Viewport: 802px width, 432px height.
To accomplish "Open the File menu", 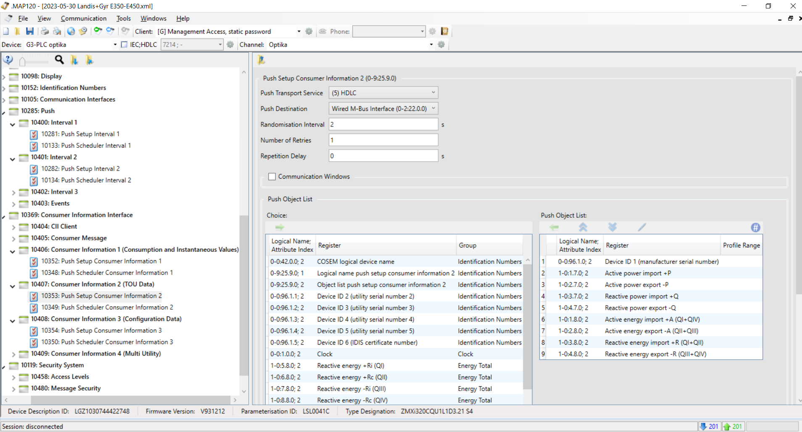I will (x=23, y=18).
